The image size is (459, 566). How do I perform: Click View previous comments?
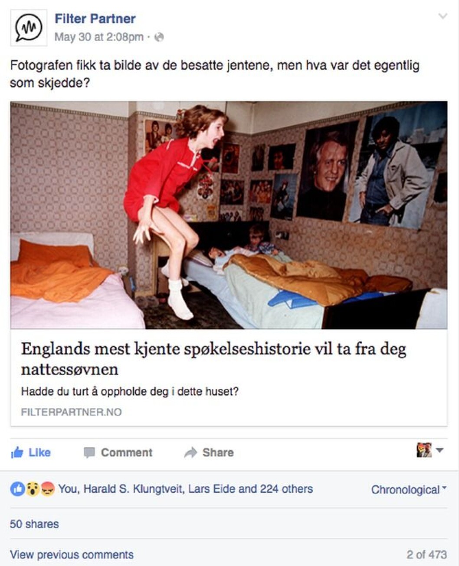point(72,555)
